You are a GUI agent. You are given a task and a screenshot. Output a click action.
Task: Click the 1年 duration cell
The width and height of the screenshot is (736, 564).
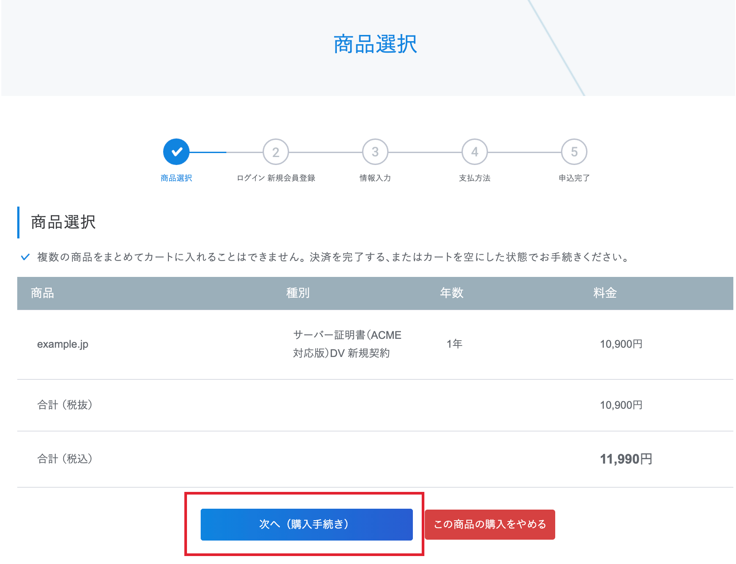[x=454, y=344]
